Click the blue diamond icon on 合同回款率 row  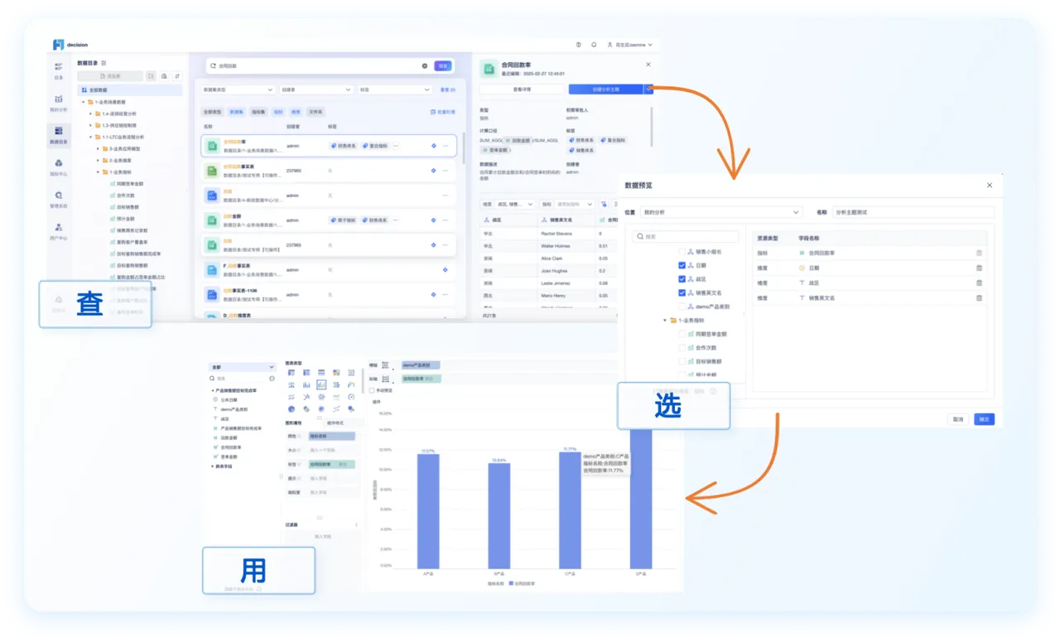tap(433, 146)
